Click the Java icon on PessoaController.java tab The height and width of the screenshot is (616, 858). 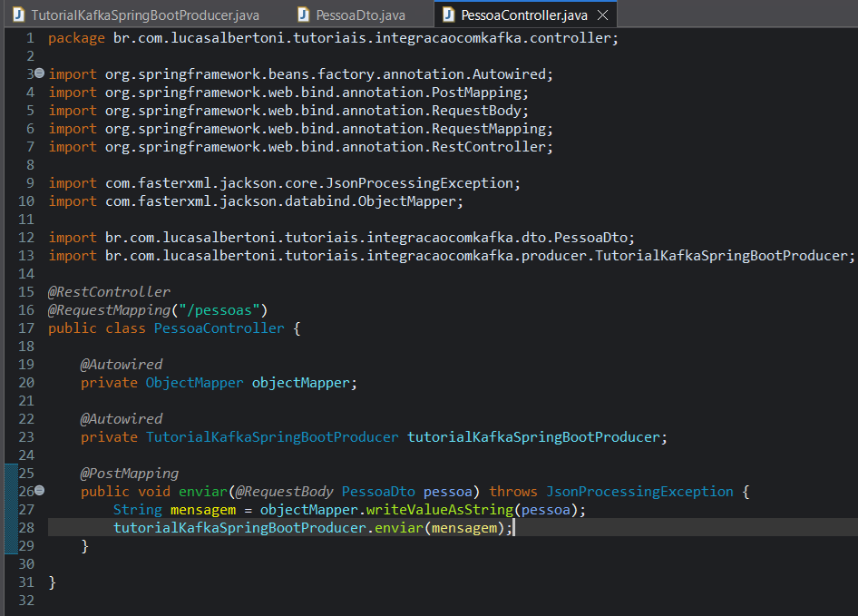[448, 15]
